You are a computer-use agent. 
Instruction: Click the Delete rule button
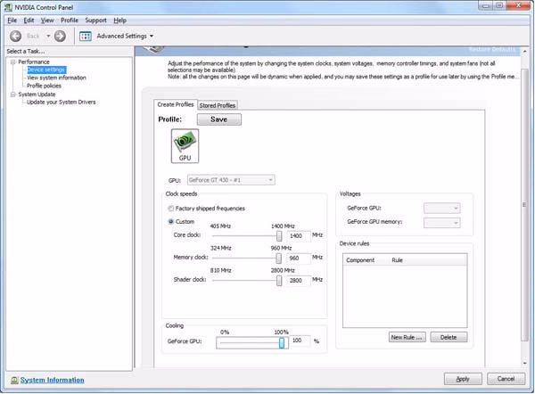pyautogui.click(x=449, y=337)
